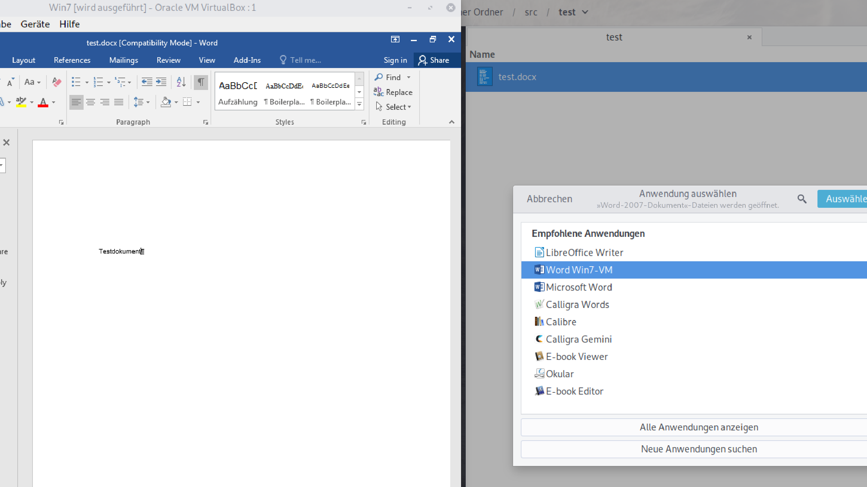The image size is (867, 487).
Task: Click the Bullets list icon
Action: click(76, 82)
